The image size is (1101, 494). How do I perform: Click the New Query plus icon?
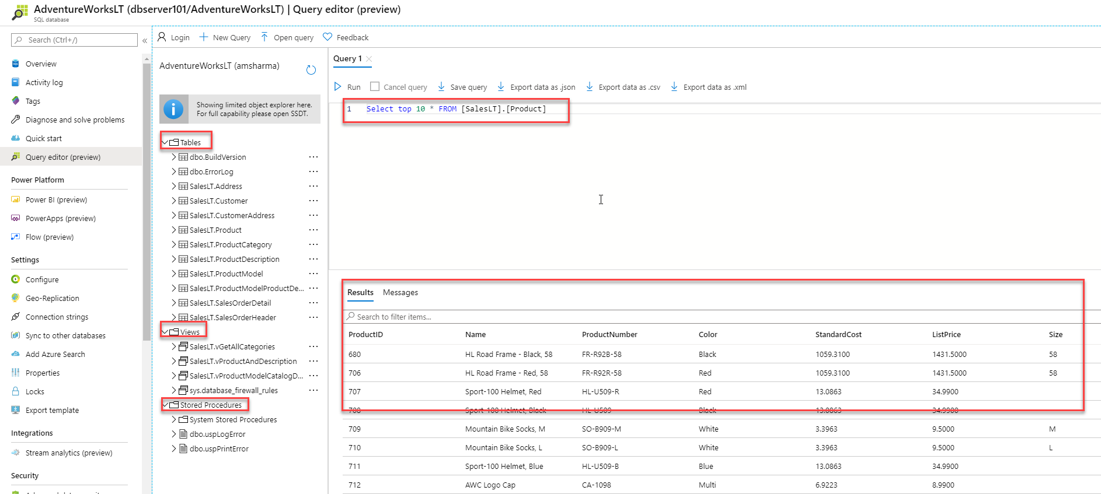[204, 37]
